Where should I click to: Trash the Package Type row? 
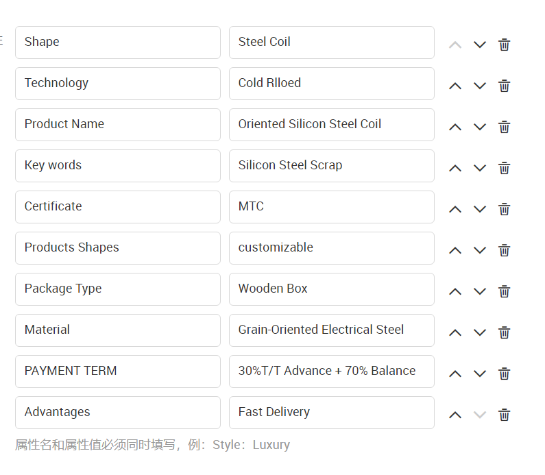pyautogui.click(x=504, y=291)
